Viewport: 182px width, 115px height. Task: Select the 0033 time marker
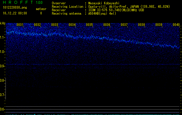tap(55, 25)
